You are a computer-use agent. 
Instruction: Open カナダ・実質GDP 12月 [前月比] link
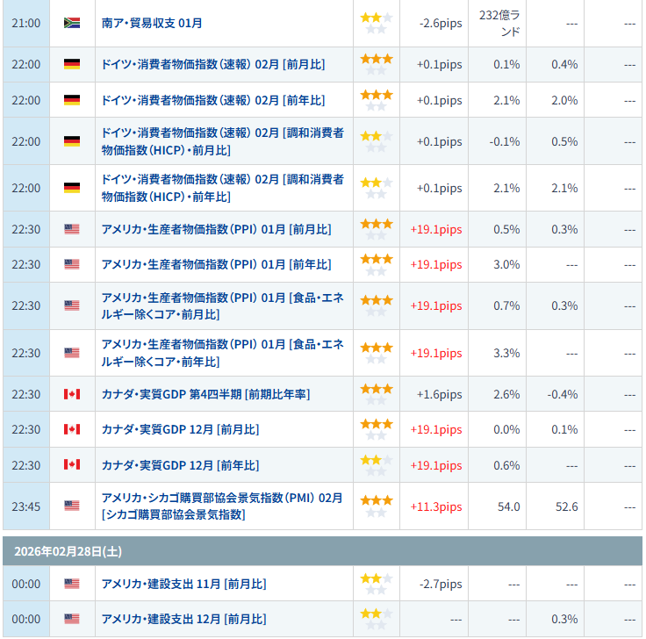(180, 429)
